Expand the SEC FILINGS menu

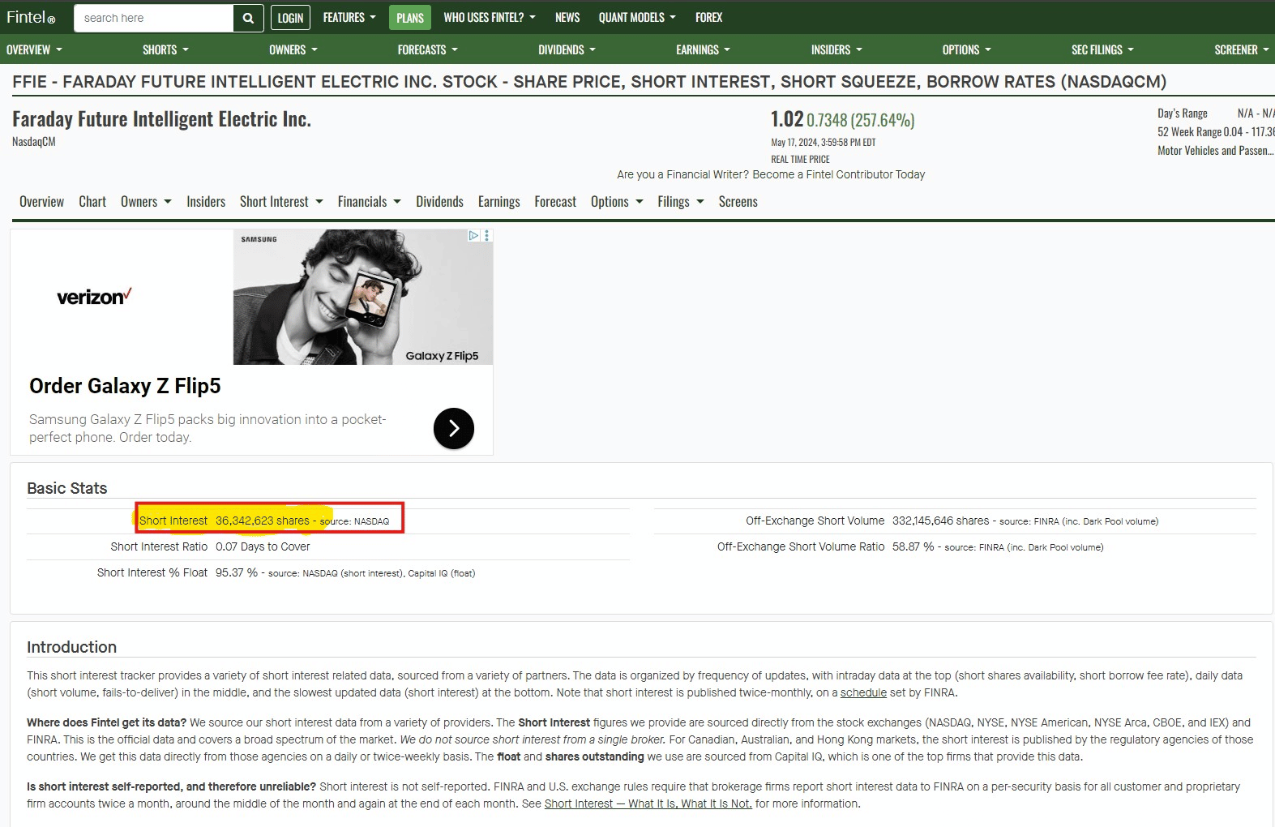[1102, 50]
